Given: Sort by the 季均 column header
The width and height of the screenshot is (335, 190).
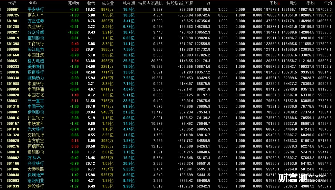Looking at the screenshot, I should coord(310,3).
